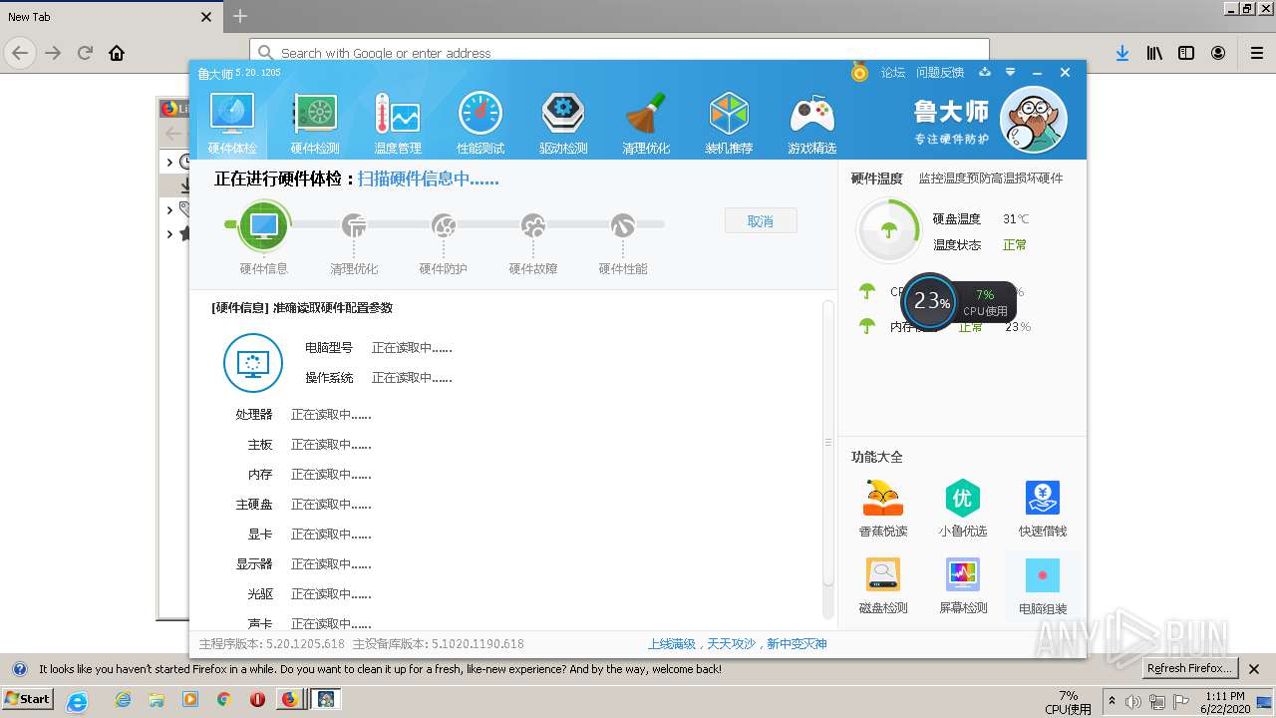Open 快速借钱 loan feature
Image resolution: width=1276 pixels, height=718 pixels.
pos(1043,509)
